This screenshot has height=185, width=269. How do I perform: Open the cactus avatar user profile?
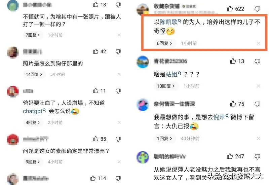(x=143, y=157)
